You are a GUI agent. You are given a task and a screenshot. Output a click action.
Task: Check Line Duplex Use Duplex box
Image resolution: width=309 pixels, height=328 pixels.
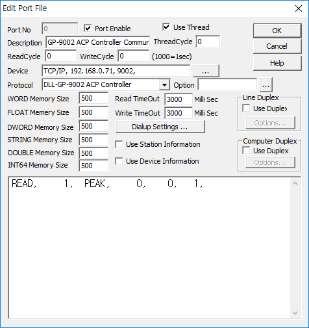(246, 108)
